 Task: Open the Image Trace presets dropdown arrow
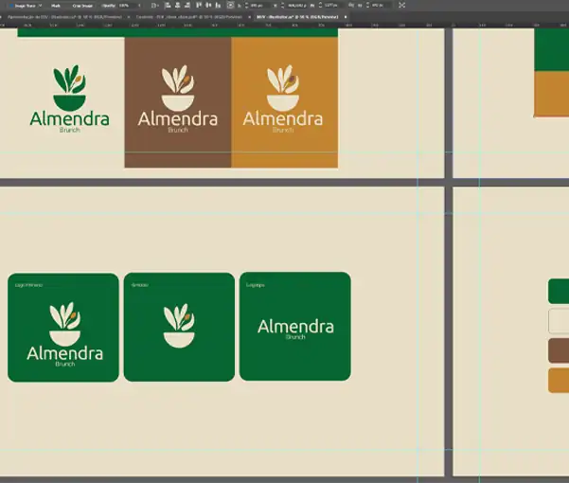(40, 6)
